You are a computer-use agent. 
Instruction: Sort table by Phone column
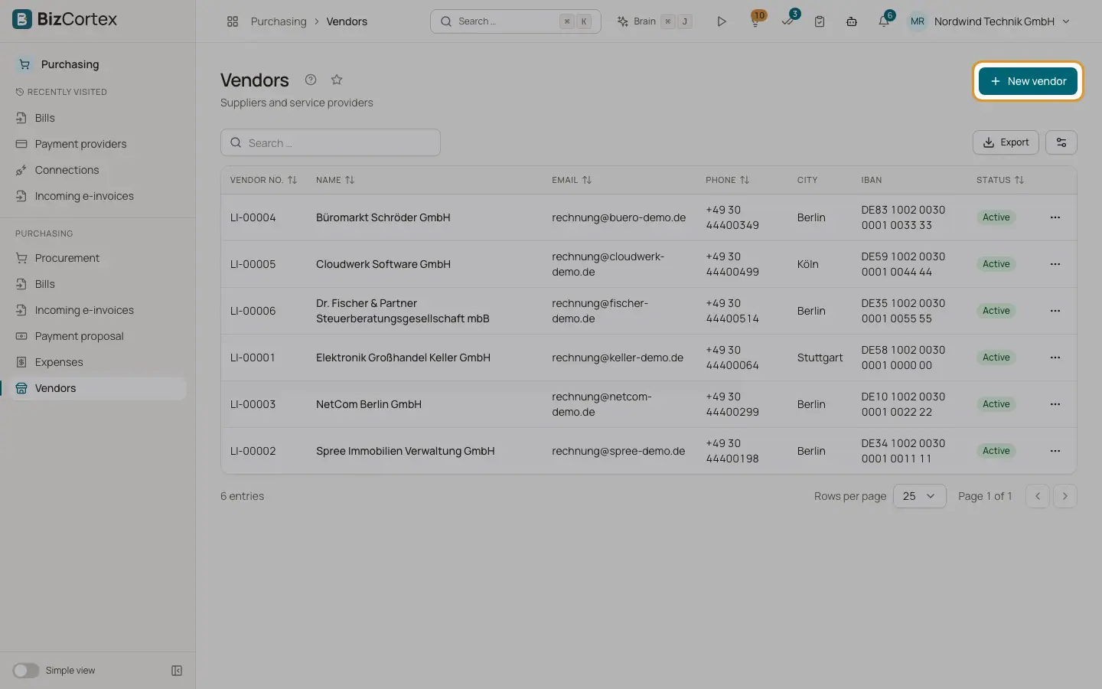coord(727,180)
